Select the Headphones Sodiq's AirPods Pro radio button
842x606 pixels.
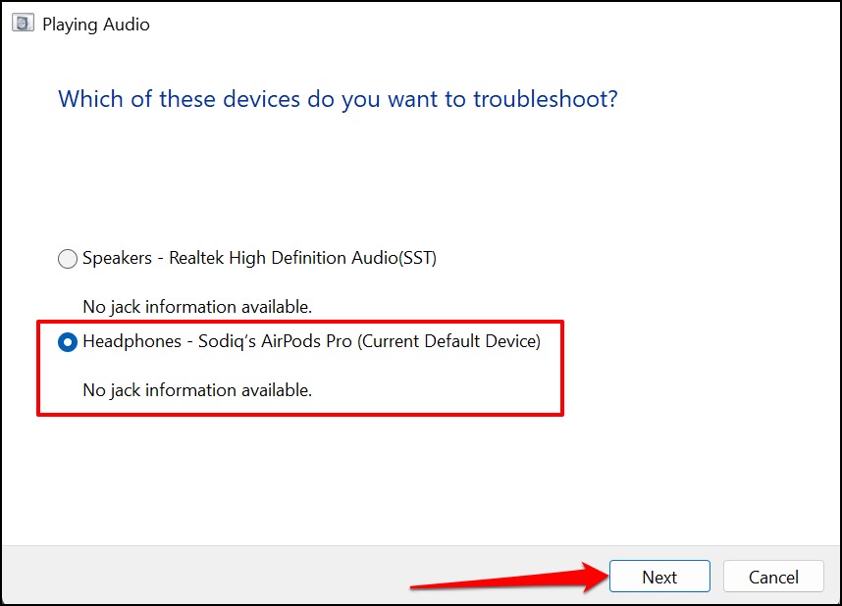pyautogui.click(x=68, y=342)
